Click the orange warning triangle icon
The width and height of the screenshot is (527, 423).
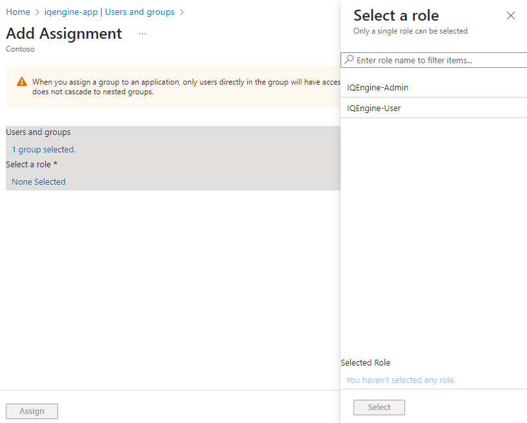pos(22,82)
